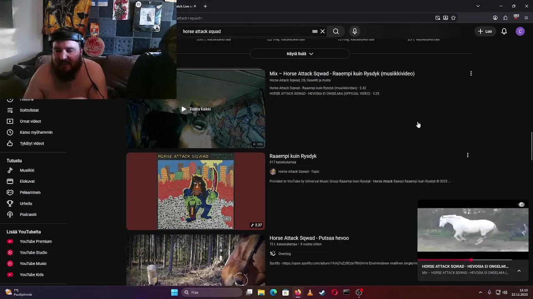Screen dimensions: 533x299
Task: Open the list-all-tabs chevron in title bar
Action: coord(478,6)
